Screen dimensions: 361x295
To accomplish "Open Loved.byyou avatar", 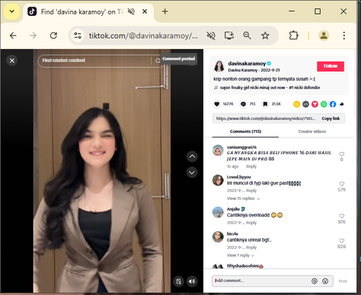I will point(218,180).
